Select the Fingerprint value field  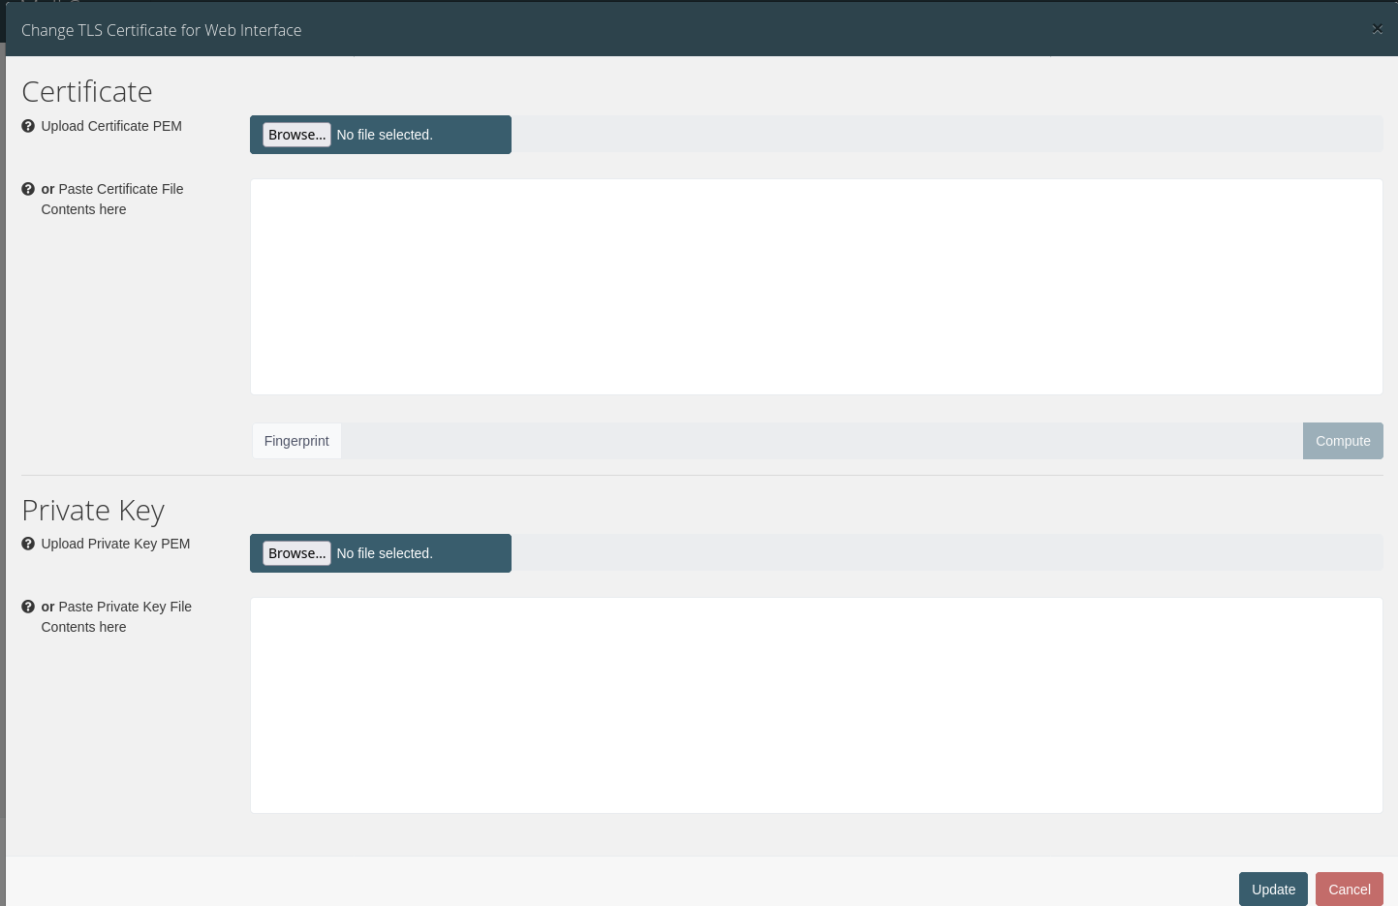pyautogui.click(x=823, y=441)
